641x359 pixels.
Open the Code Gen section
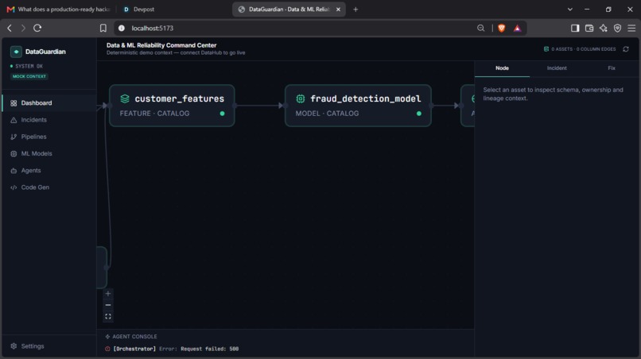pyautogui.click(x=49, y=187)
